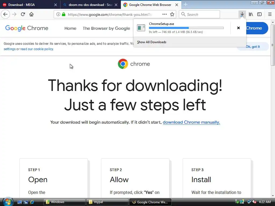Open the browser home page
The image size is (275, 206).
31,14
